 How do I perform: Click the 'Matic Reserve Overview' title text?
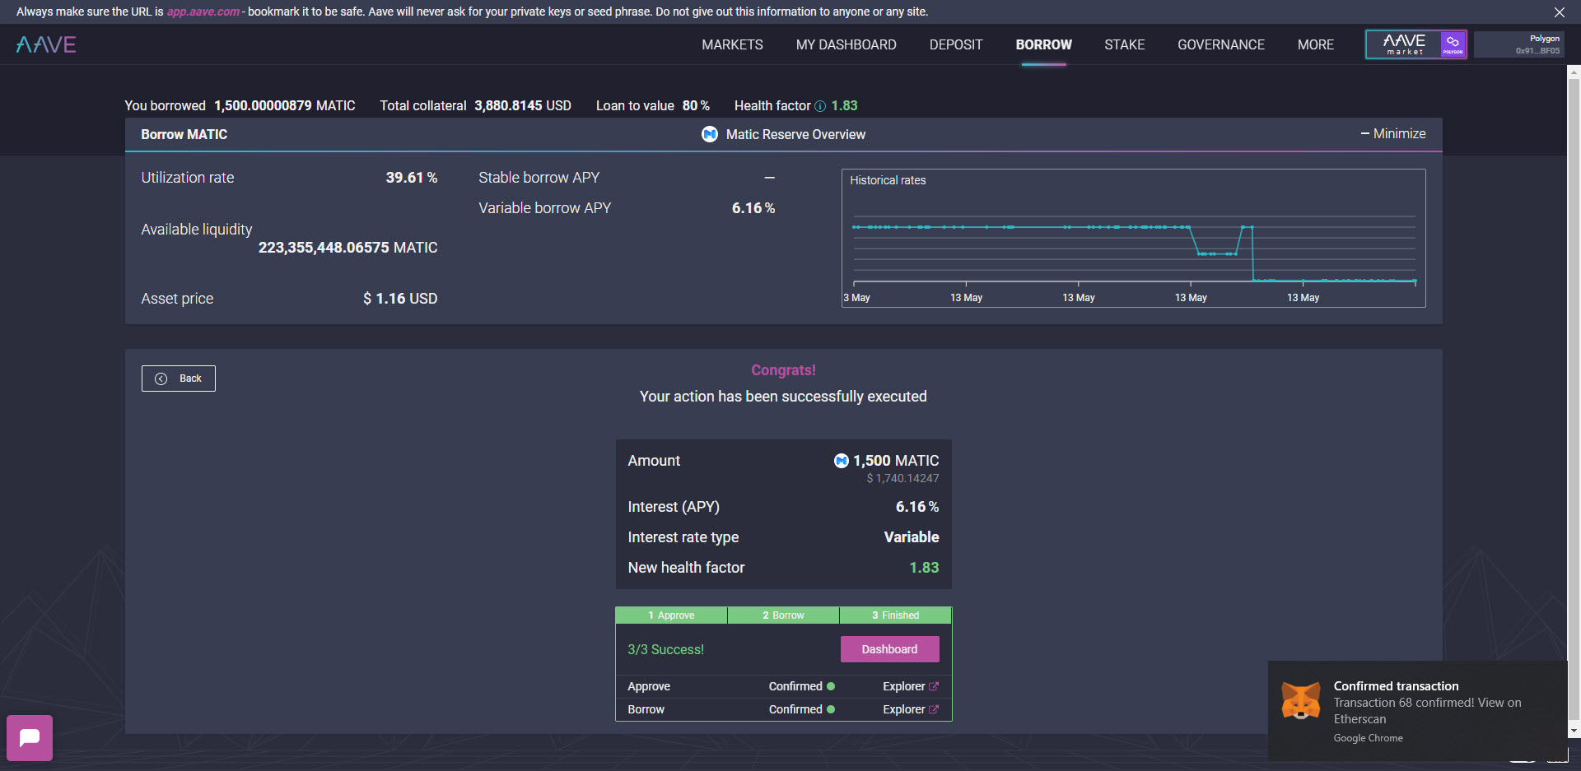pos(795,134)
